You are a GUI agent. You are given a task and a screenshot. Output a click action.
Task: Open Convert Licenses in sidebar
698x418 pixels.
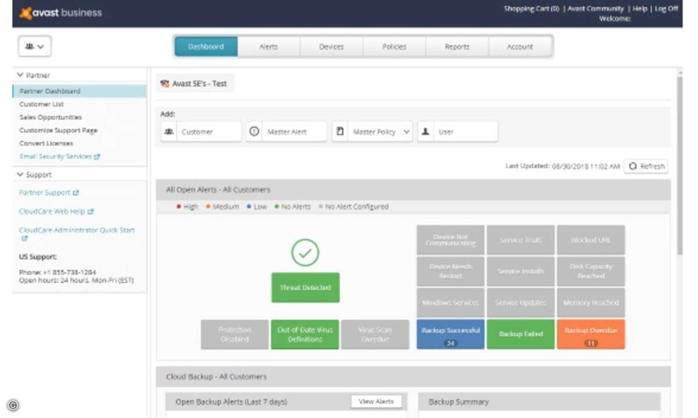pyautogui.click(x=47, y=143)
